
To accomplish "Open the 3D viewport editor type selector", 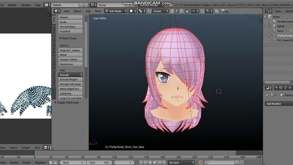I will tap(57, 11).
